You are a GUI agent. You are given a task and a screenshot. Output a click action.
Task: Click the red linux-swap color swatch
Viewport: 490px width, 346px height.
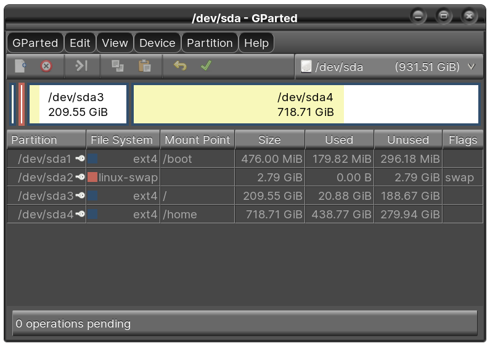[92, 178]
